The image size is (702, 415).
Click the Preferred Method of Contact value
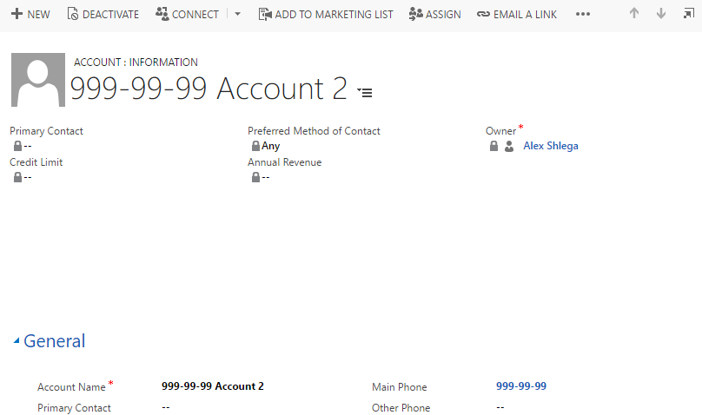point(271,146)
